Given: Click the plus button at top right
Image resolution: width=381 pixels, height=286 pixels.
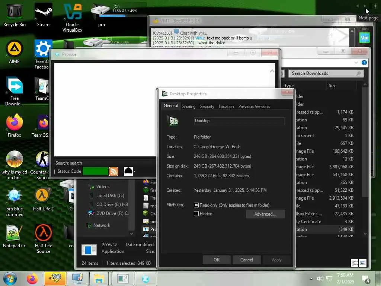Looking at the screenshot, I should pyautogui.click(x=375, y=6).
